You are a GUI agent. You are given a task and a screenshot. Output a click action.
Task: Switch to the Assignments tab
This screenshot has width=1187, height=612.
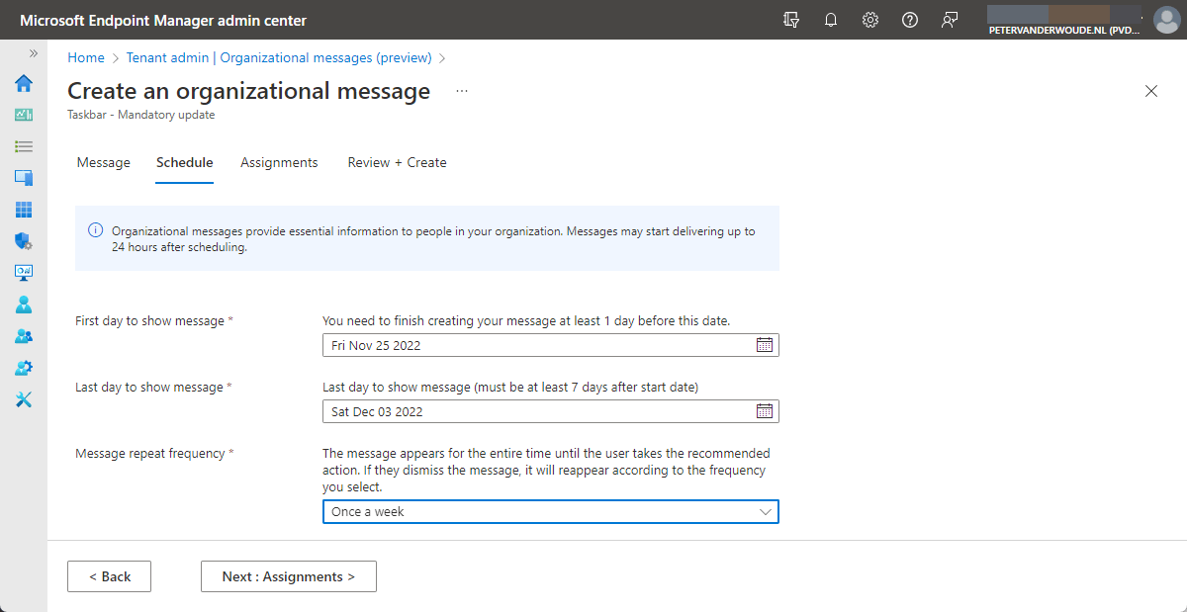279,162
